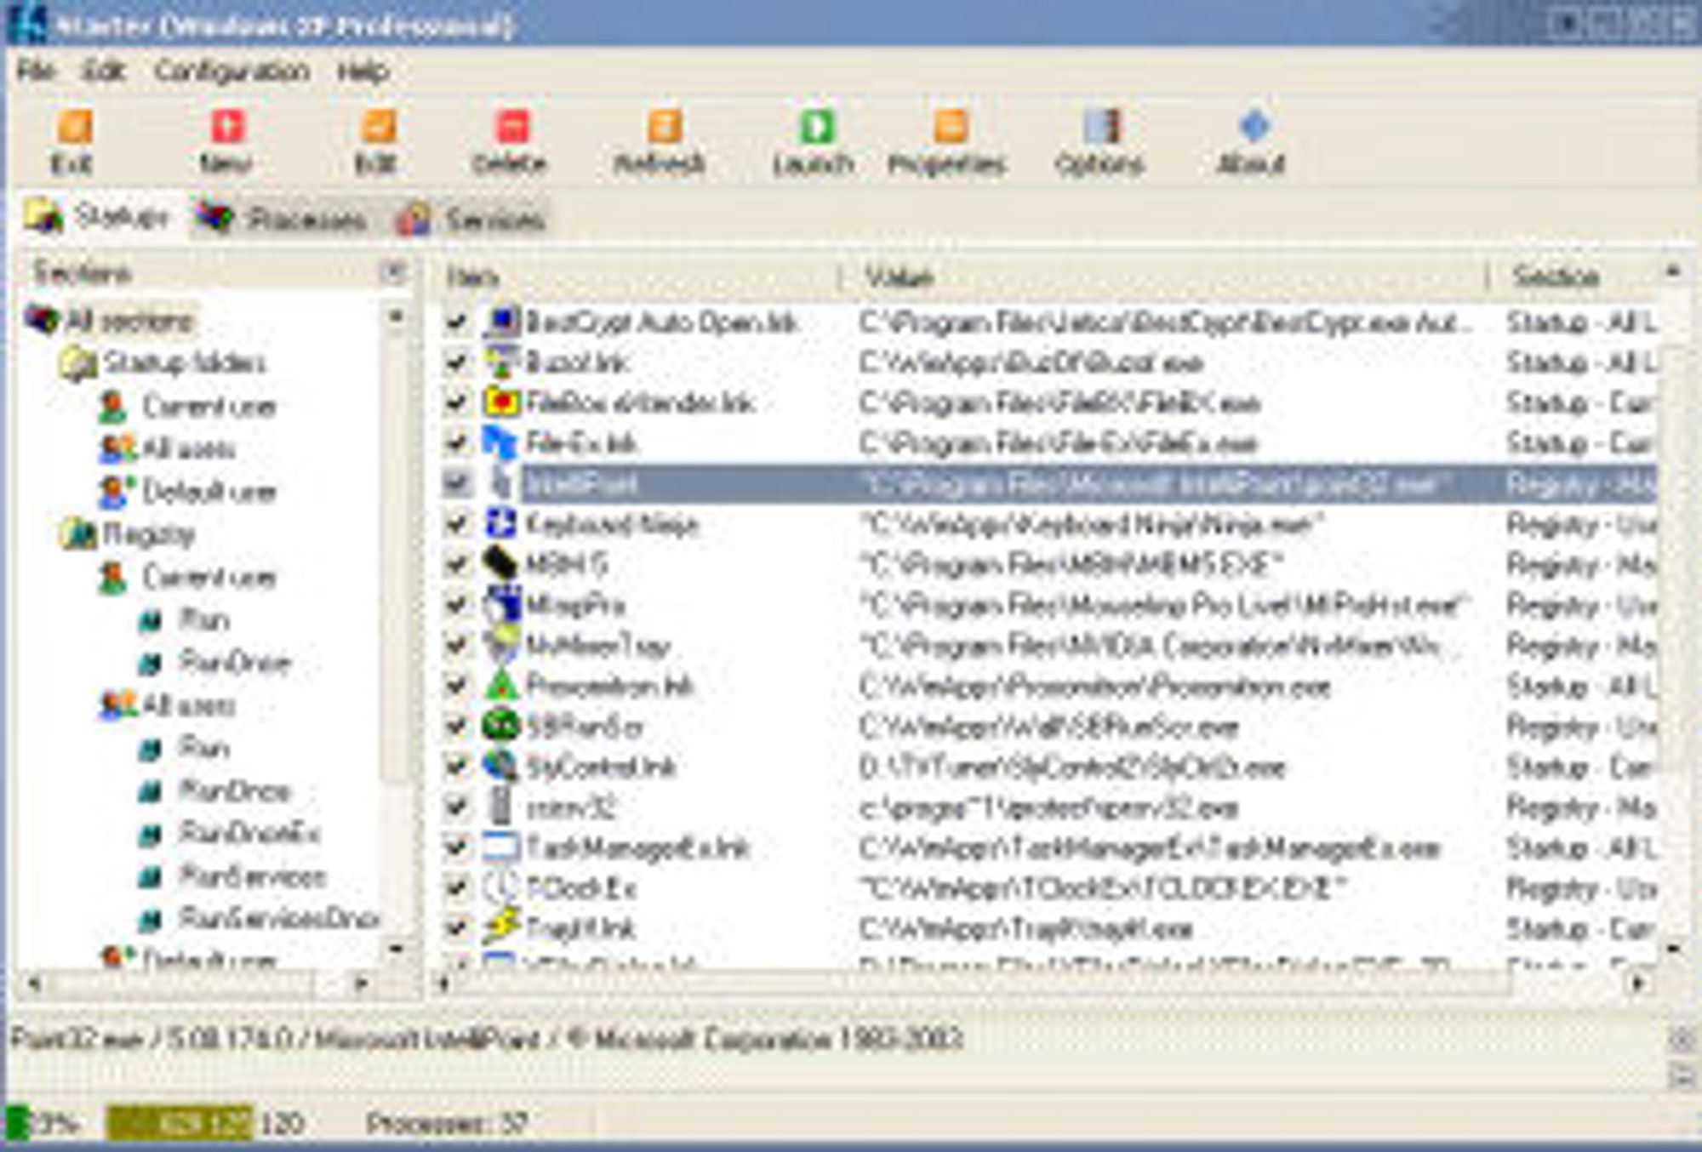
Task: Select the File-Ex.lnk item icon
Action: tap(501, 442)
